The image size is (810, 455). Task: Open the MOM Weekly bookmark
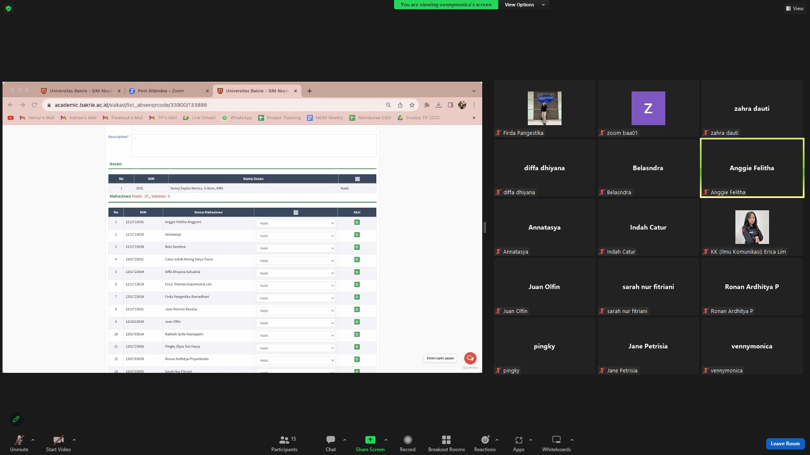click(325, 118)
